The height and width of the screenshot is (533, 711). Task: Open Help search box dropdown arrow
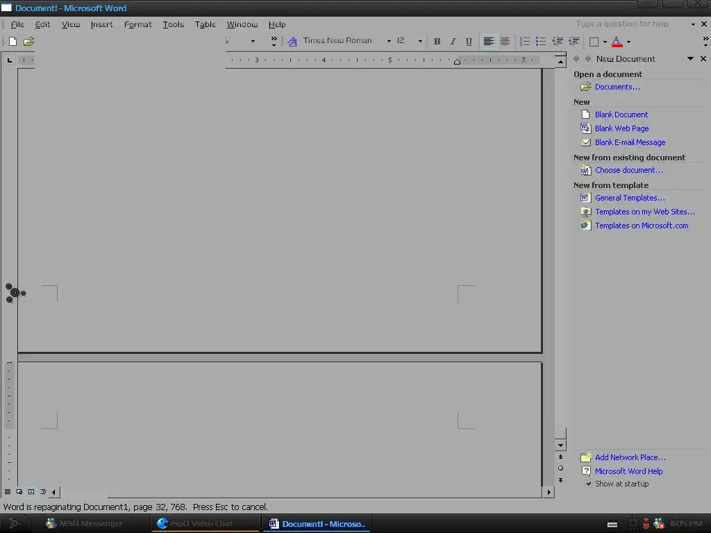[x=693, y=24]
